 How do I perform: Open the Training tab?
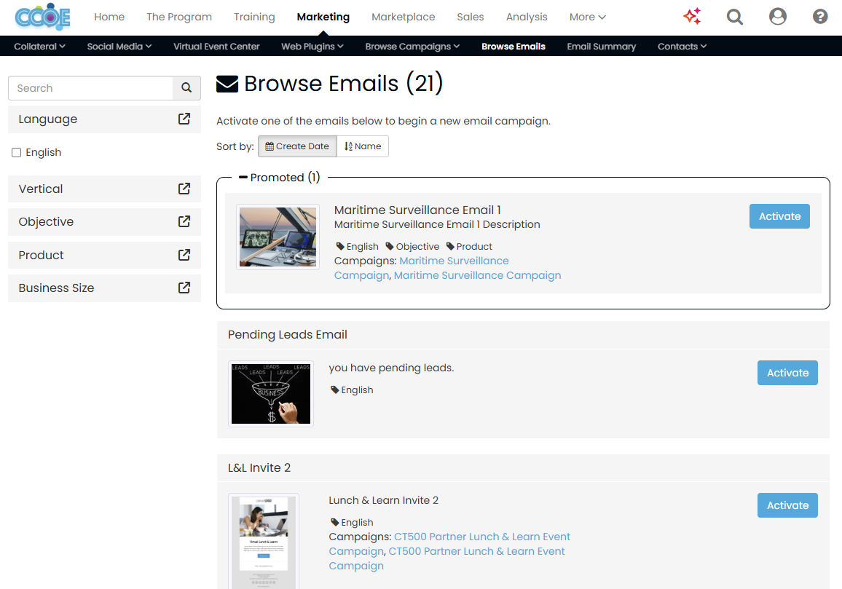[254, 17]
